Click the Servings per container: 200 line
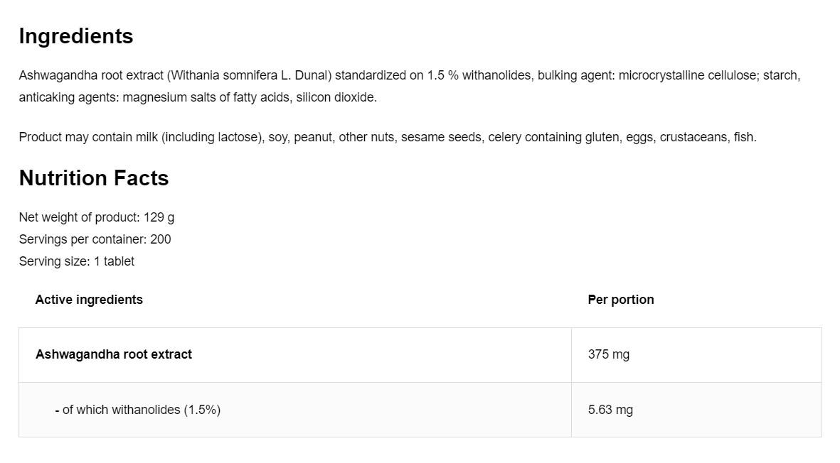Image resolution: width=840 pixels, height=463 pixels. [95, 239]
